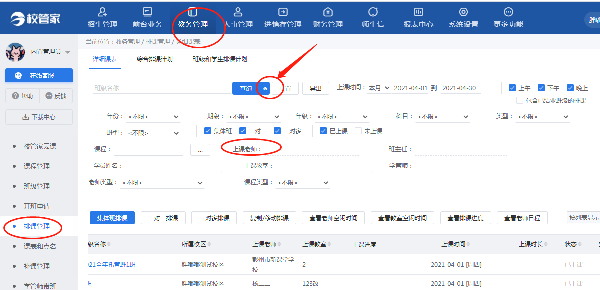The image size is (600, 290).
Task: Open the 类型 dropdown
Action: tap(543, 117)
